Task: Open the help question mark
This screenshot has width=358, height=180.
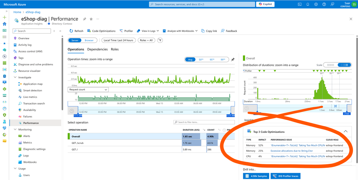Action: pyautogui.click(x=324, y=4)
